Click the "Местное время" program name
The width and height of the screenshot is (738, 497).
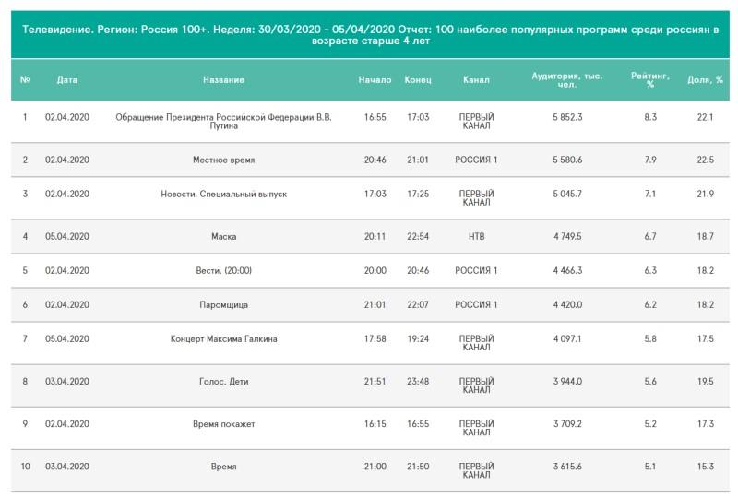(223, 160)
